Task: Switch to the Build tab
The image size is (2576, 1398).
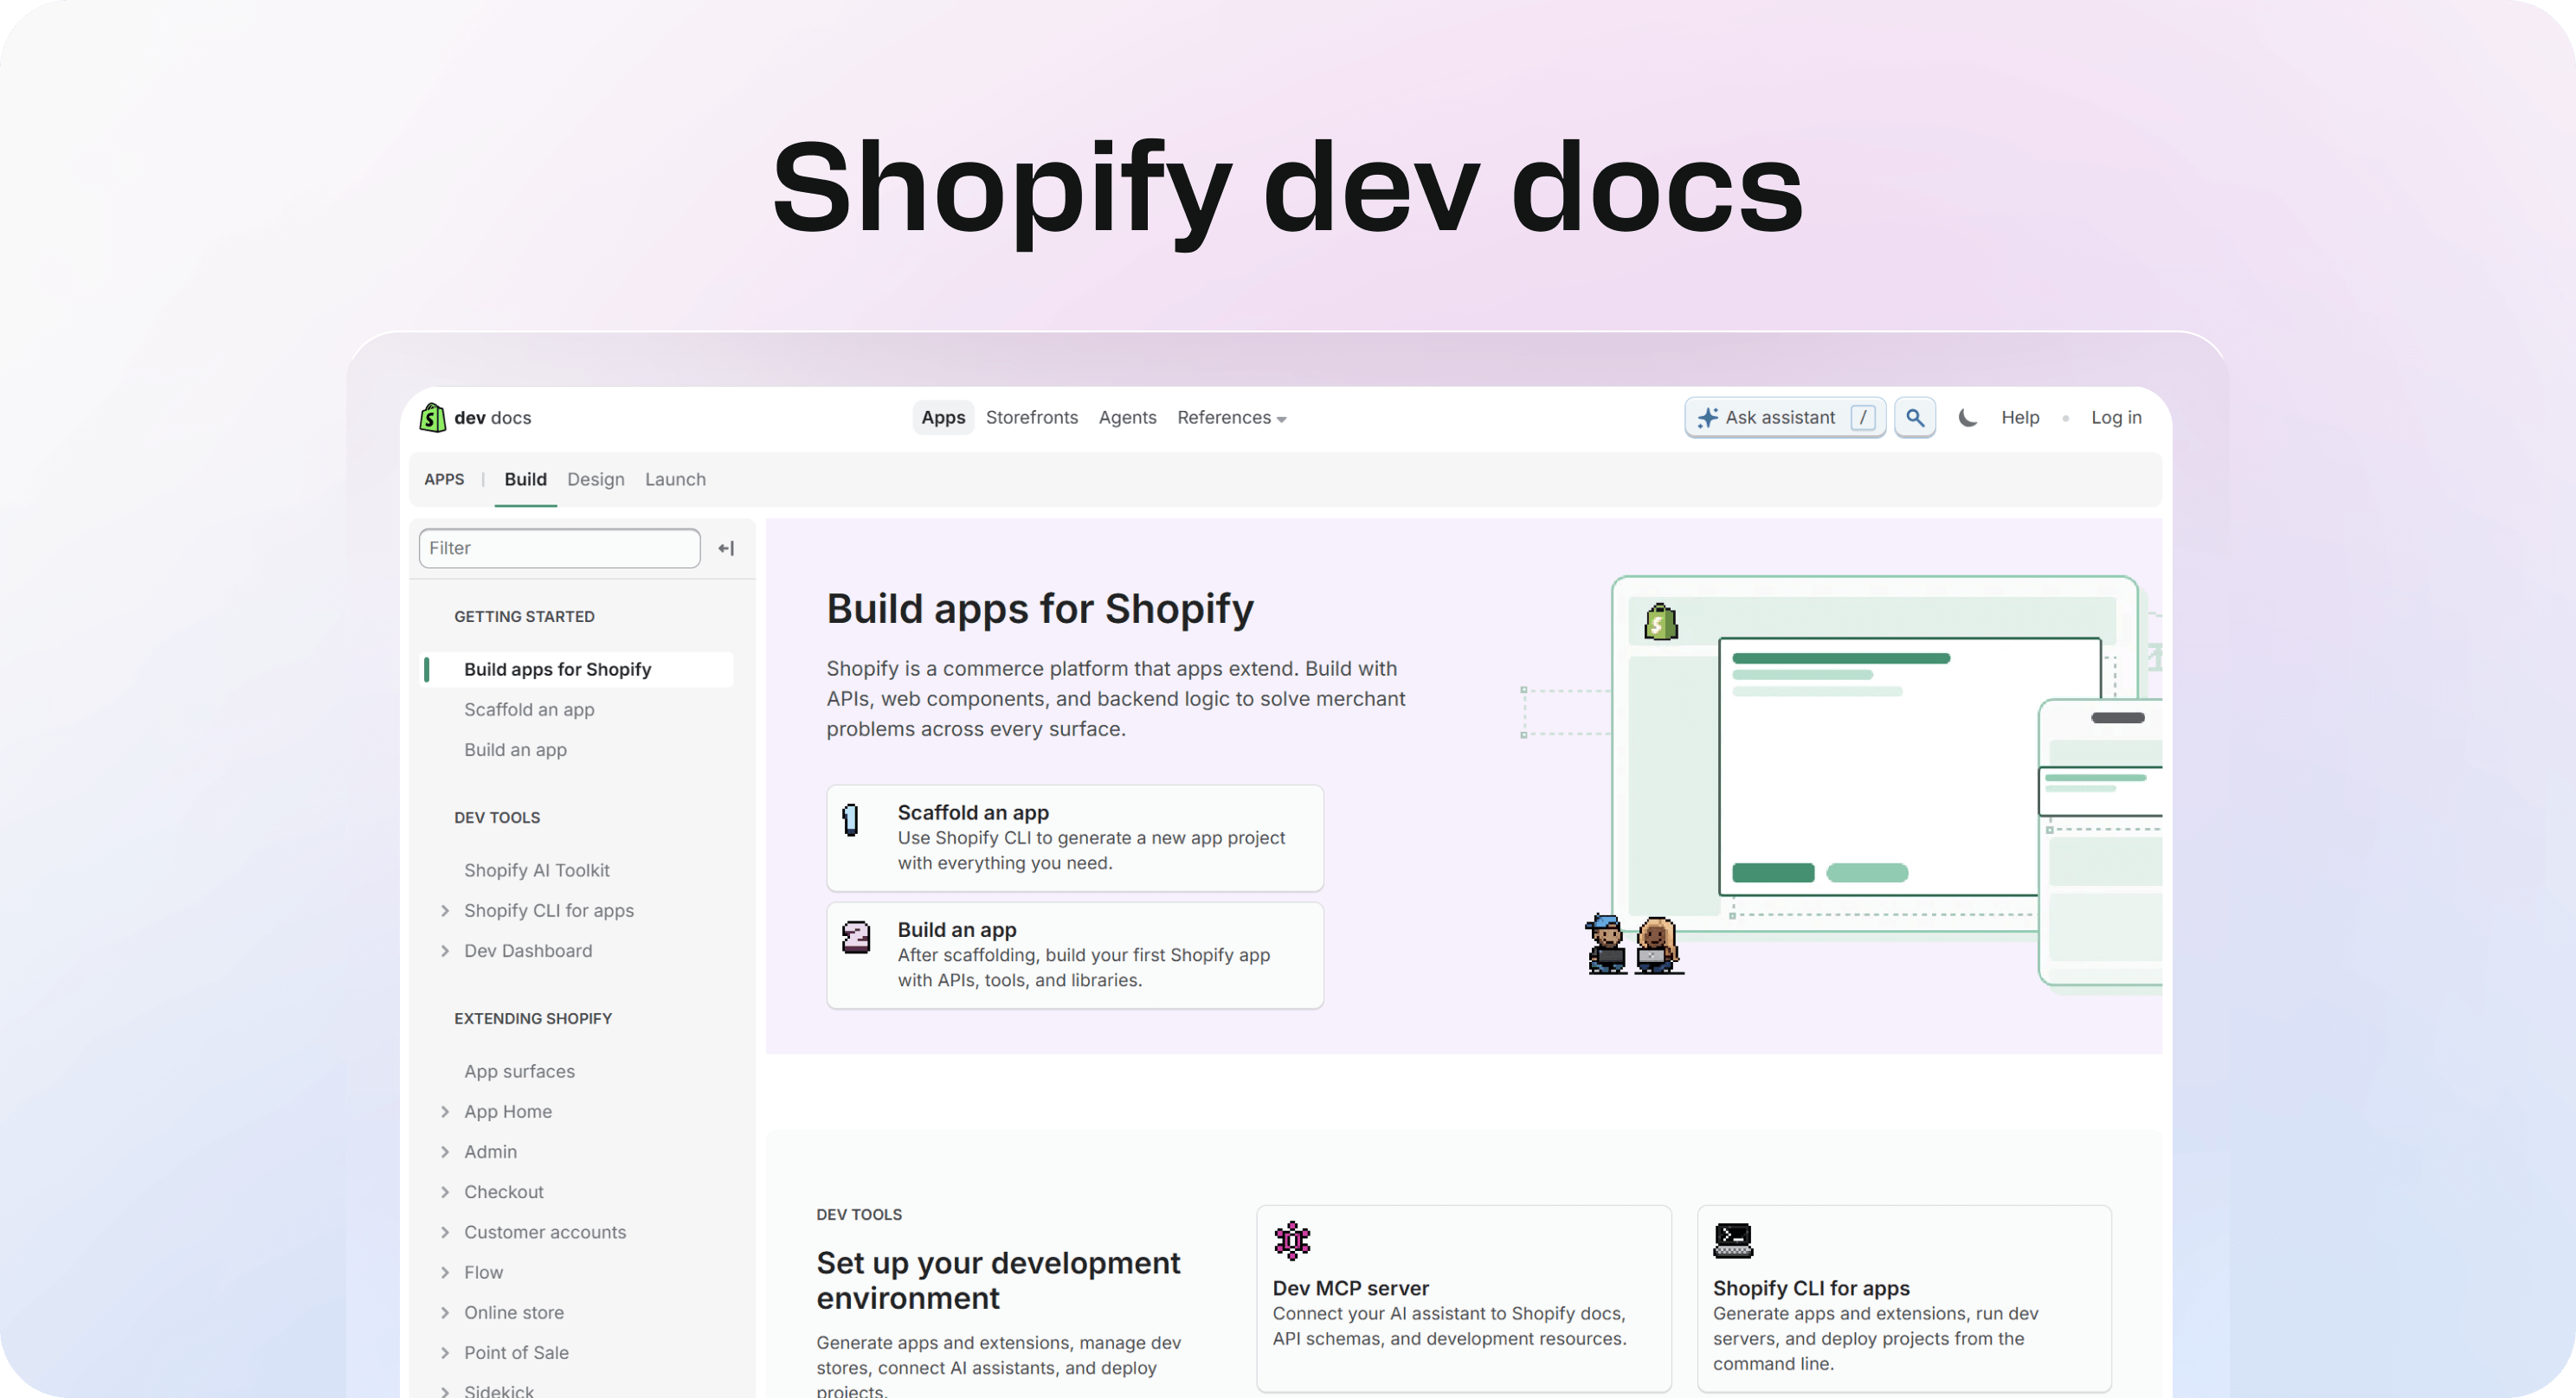Action: pos(525,479)
